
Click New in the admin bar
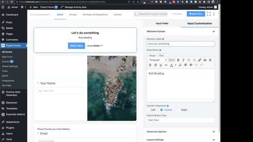34,7
